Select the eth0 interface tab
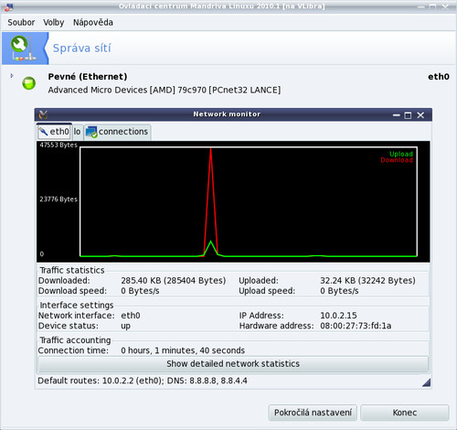The image size is (457, 430). 54,132
